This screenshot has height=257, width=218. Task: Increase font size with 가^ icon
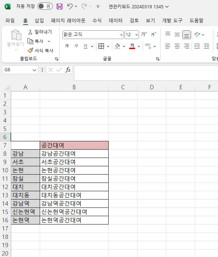tap(144, 34)
